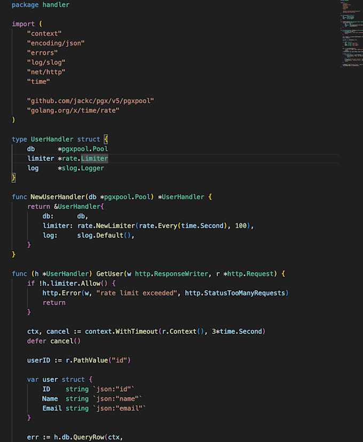This screenshot has height=442, width=363.
Task: Click "*slog.Logger" field type
Action: [81, 168]
